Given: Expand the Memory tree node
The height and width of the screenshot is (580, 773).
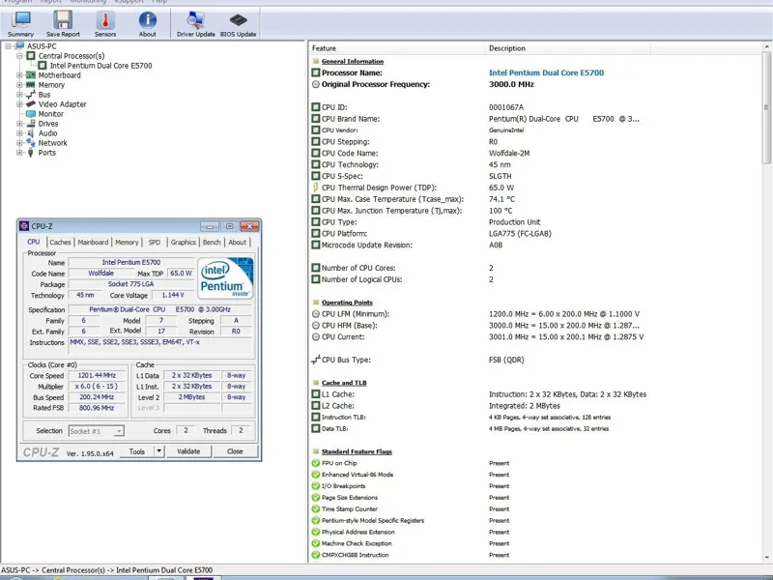Looking at the screenshot, I should click(x=19, y=85).
